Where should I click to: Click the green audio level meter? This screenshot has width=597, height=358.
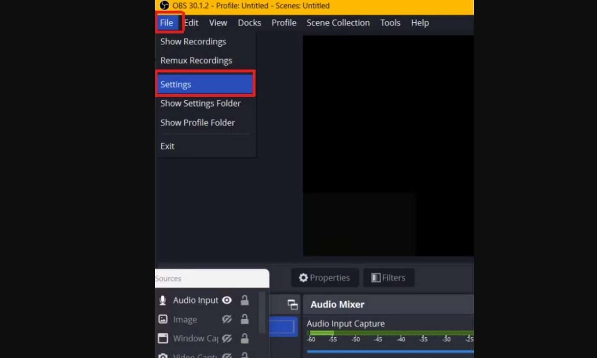tap(390, 333)
